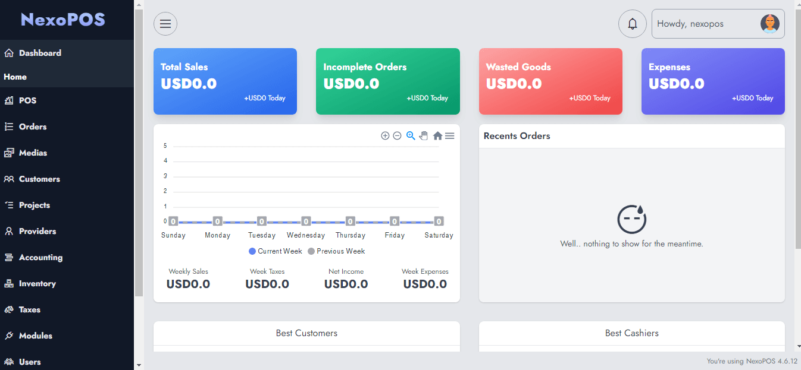The width and height of the screenshot is (801, 370).
Task: Open the chart's hamburger menu icon
Action: click(x=450, y=135)
